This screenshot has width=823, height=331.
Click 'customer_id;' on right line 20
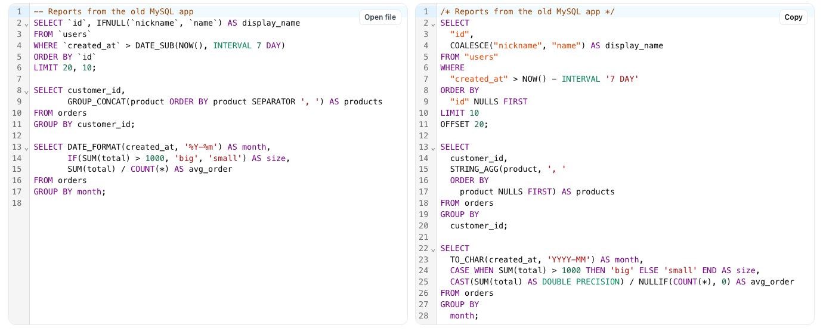click(479, 225)
